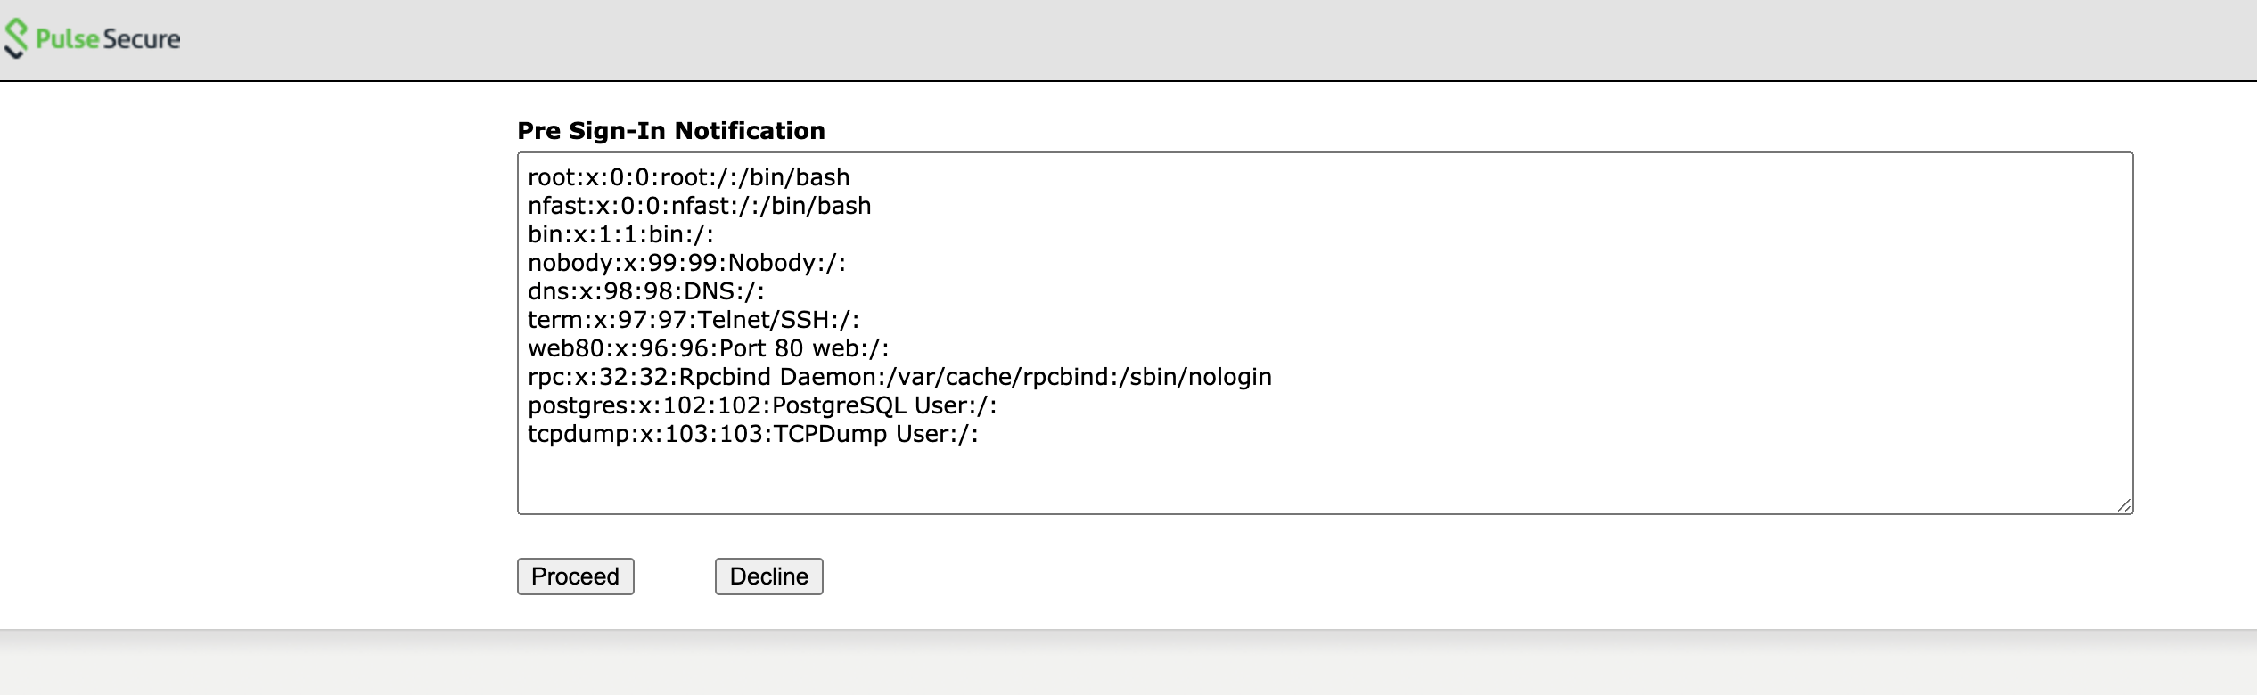Click the nobody:x:99:99 line of text

[686, 263]
